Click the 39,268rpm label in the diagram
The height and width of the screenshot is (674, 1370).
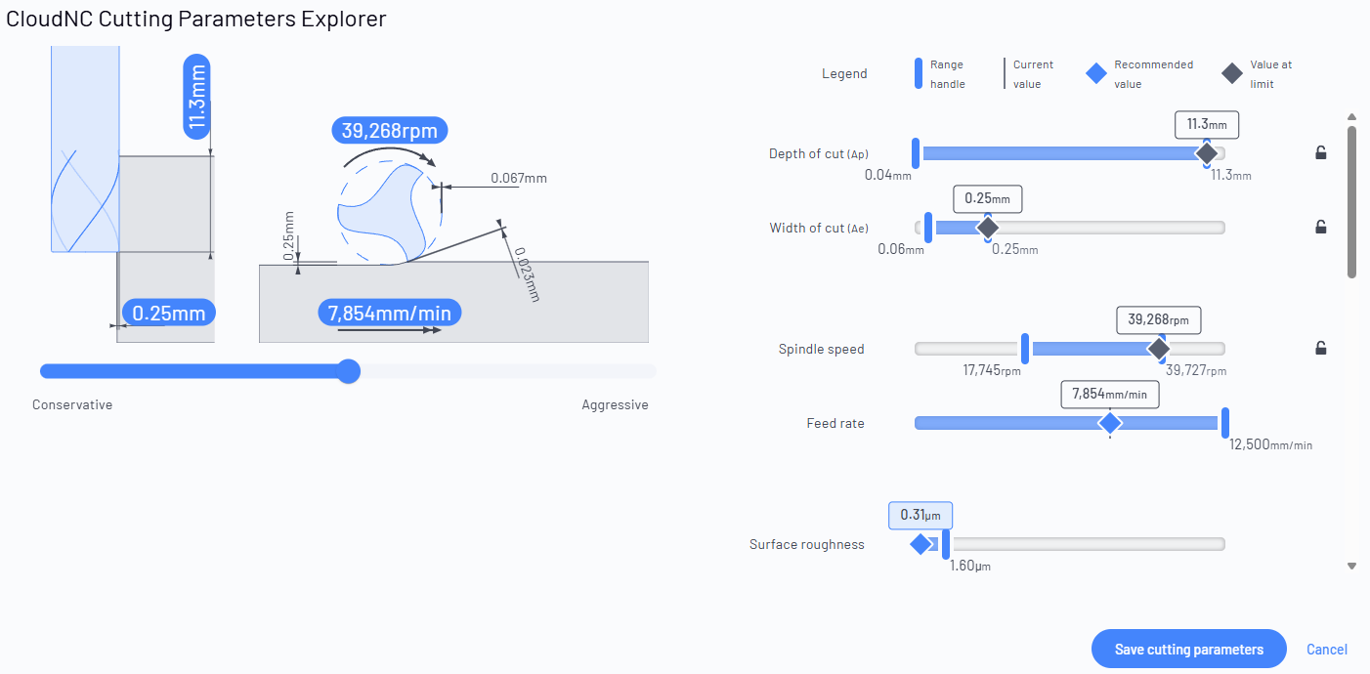point(390,130)
